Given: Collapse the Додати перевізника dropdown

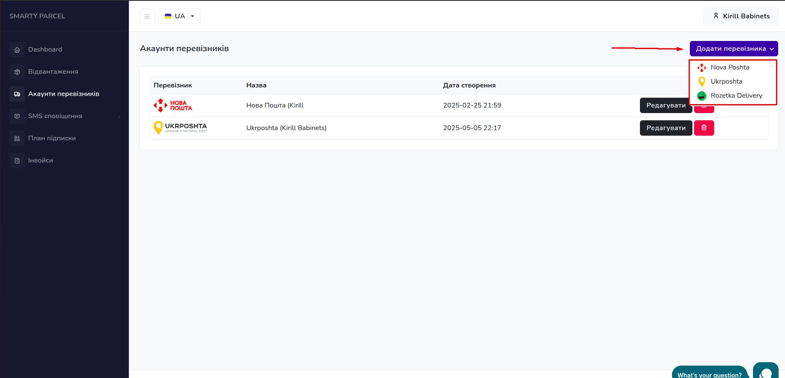Looking at the screenshot, I should click(734, 49).
